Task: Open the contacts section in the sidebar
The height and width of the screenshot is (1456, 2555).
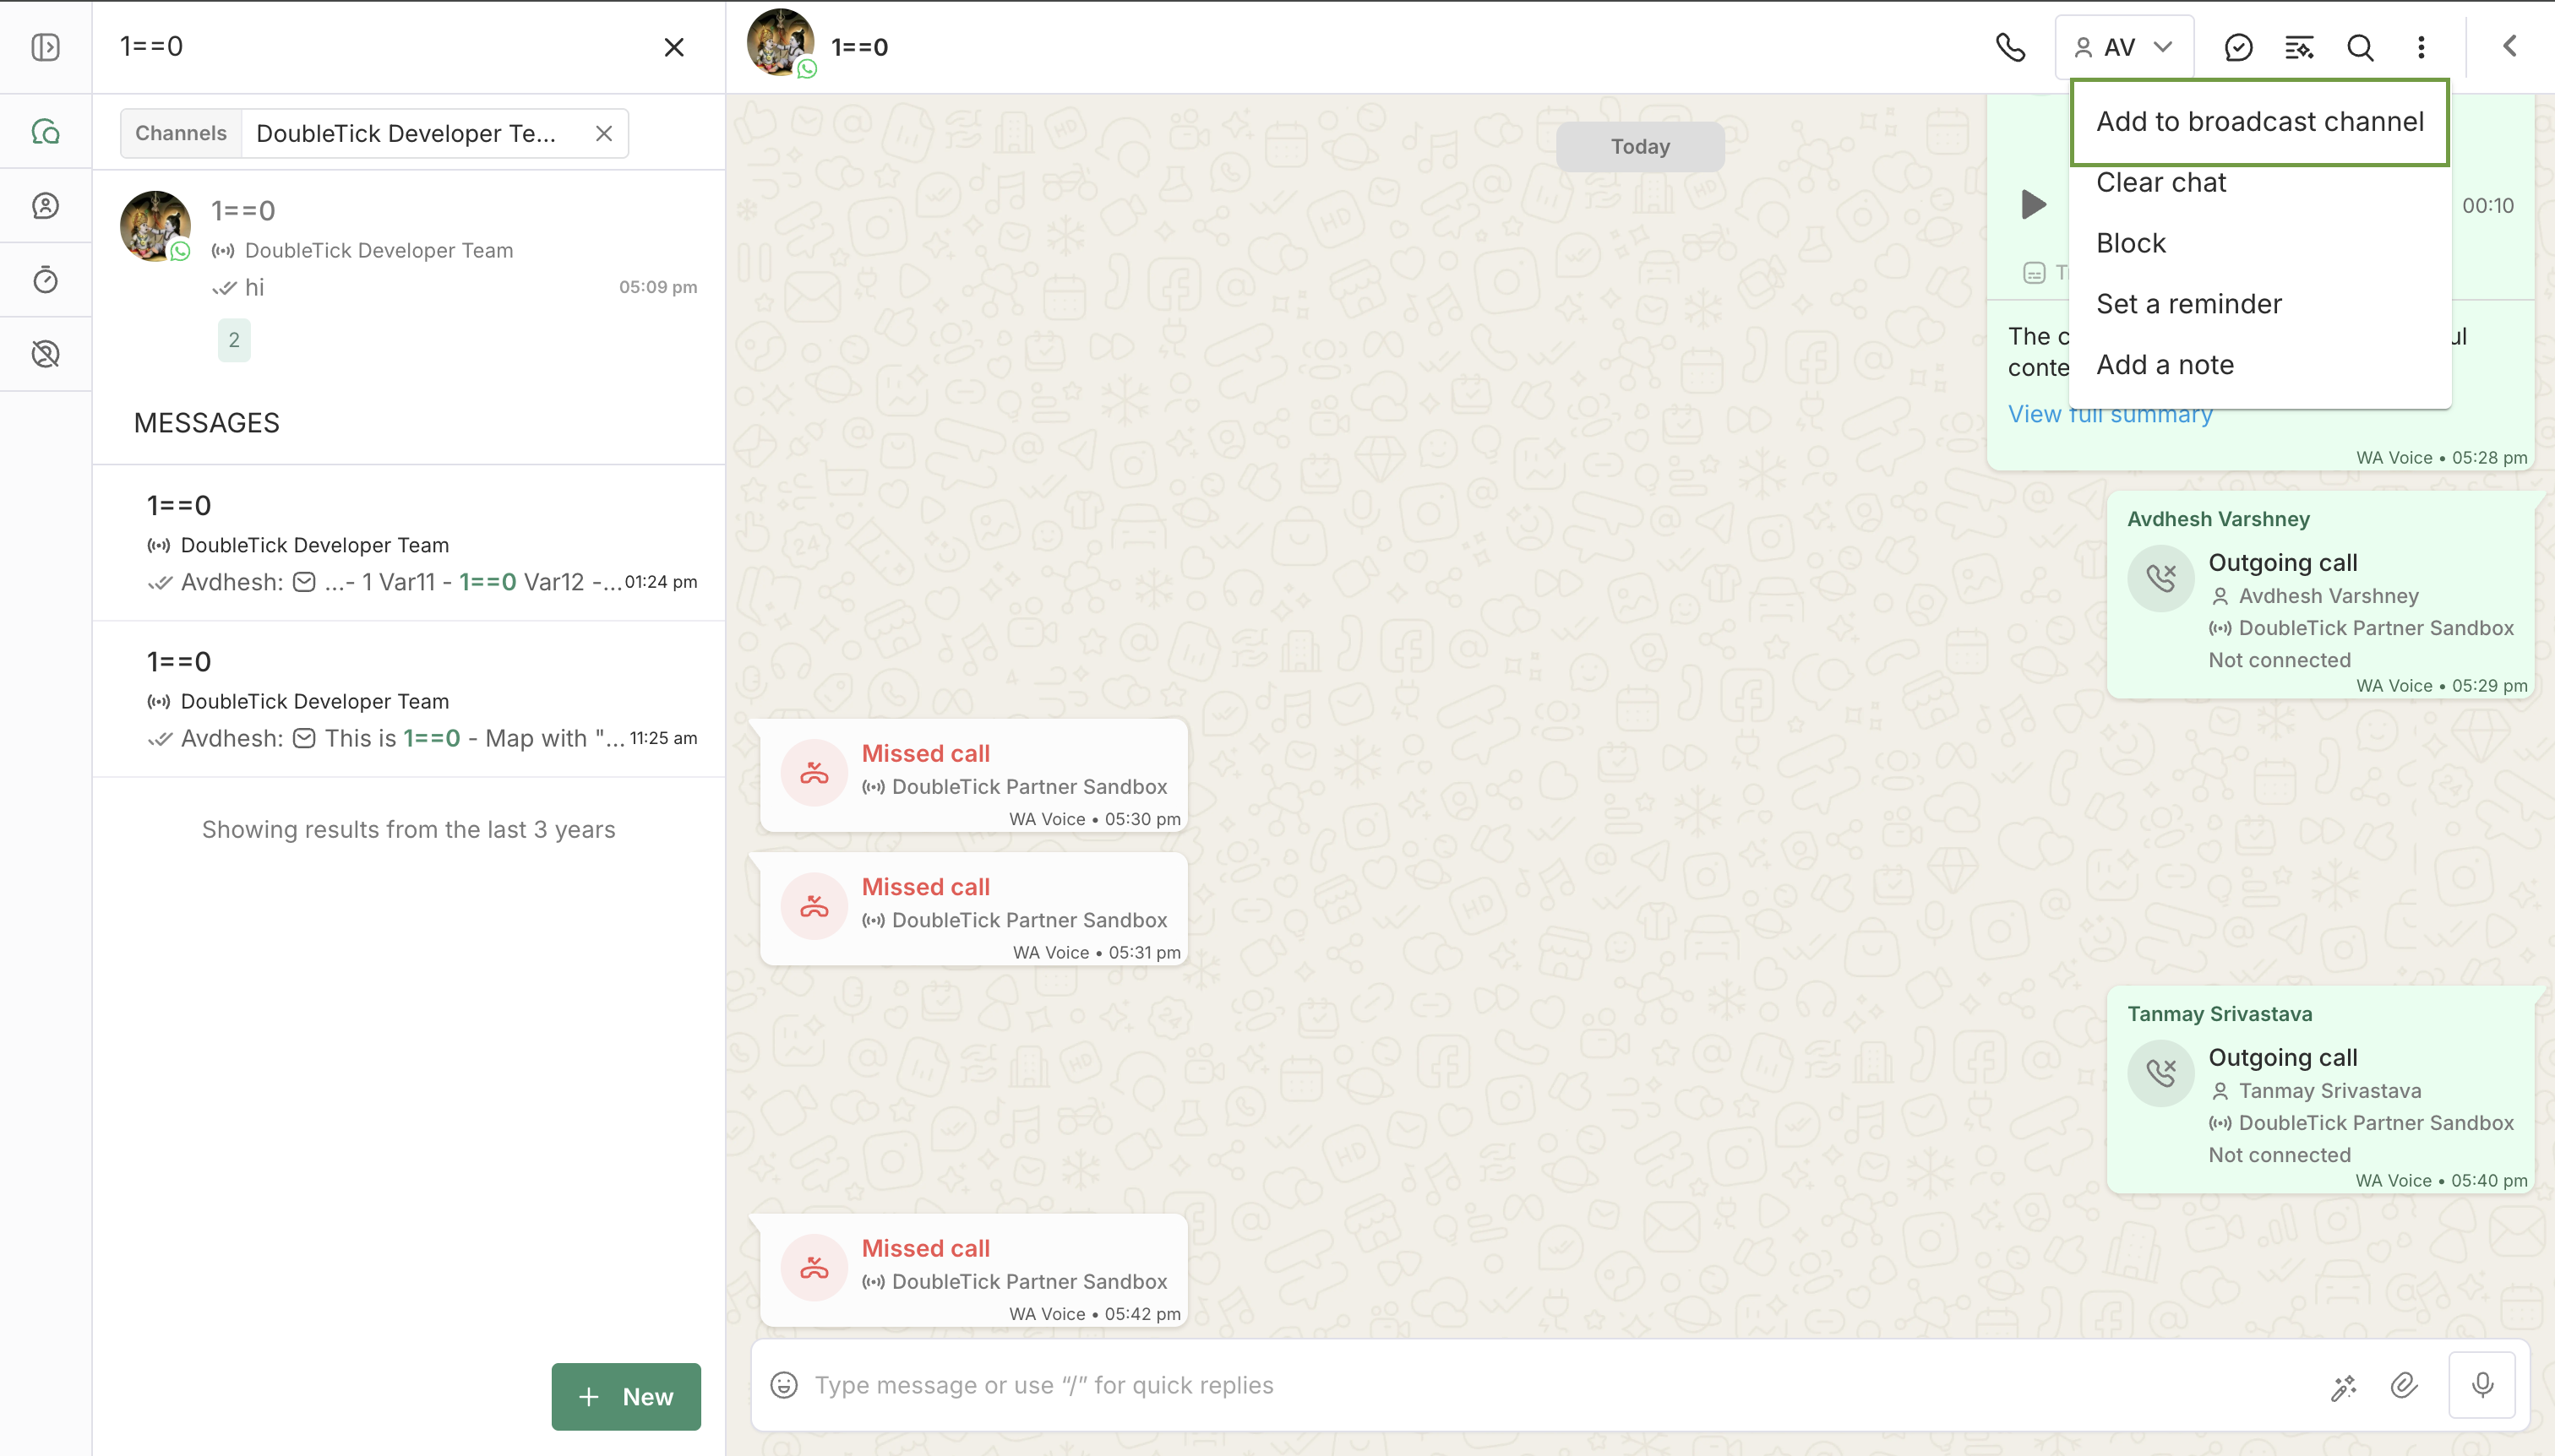Action: (x=46, y=205)
